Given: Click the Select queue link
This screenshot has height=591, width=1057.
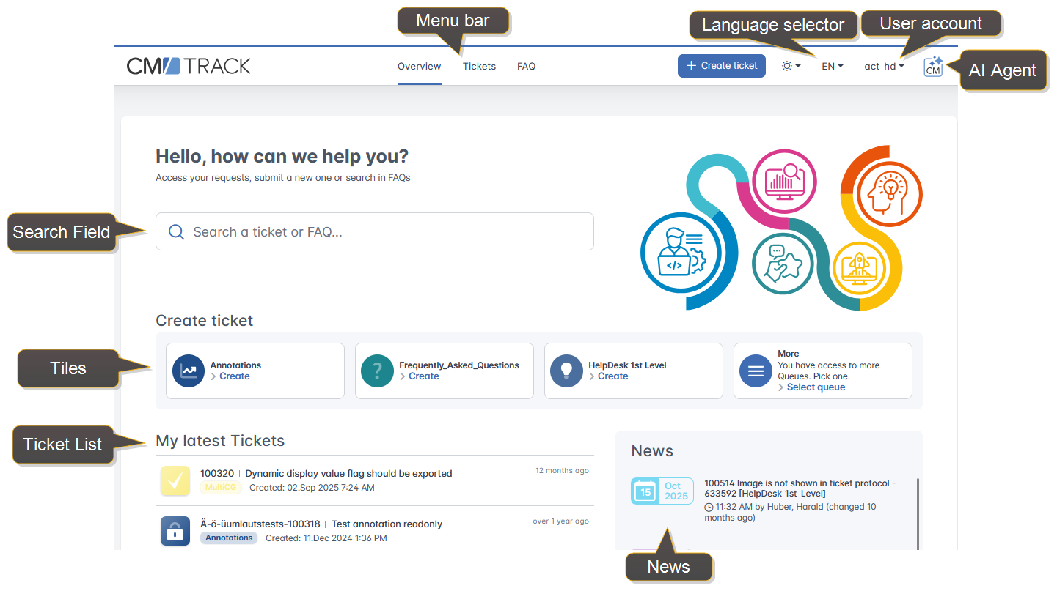Looking at the screenshot, I should click(816, 387).
